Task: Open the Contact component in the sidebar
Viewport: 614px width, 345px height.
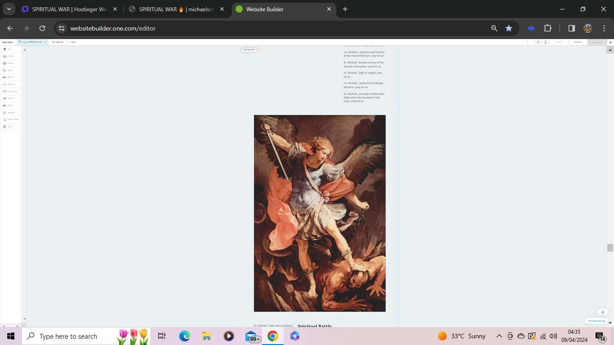Action: [x=10, y=98]
